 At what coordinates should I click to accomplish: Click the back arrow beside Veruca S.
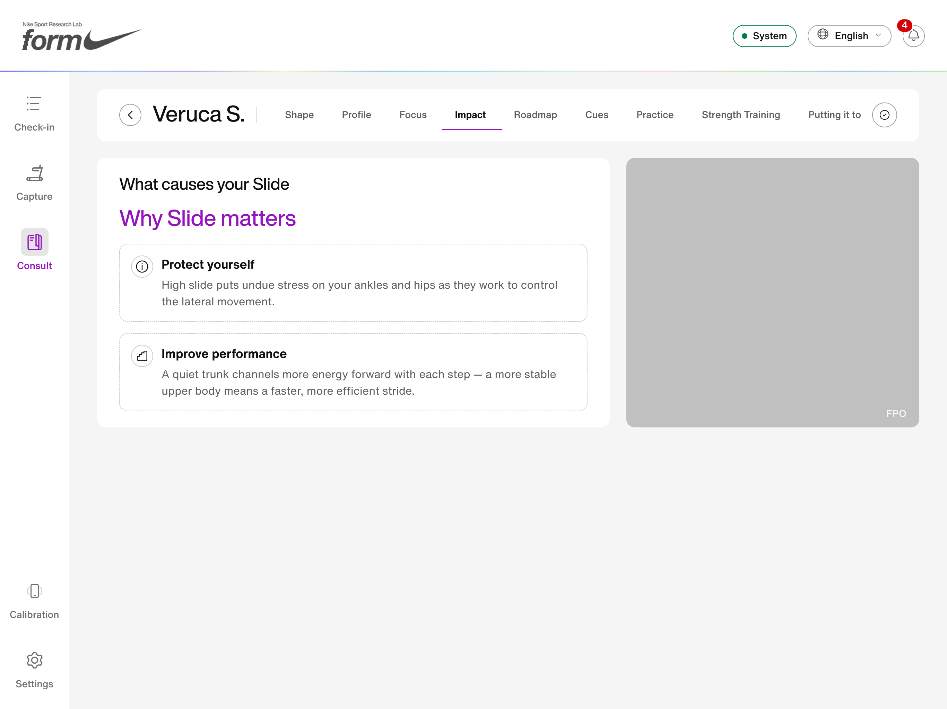(x=130, y=115)
